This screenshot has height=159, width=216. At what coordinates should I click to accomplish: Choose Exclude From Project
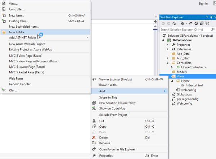pos(113,115)
